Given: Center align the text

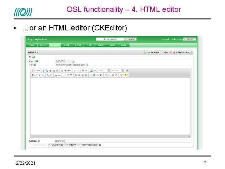Looking at the screenshot, I should pos(79,75).
